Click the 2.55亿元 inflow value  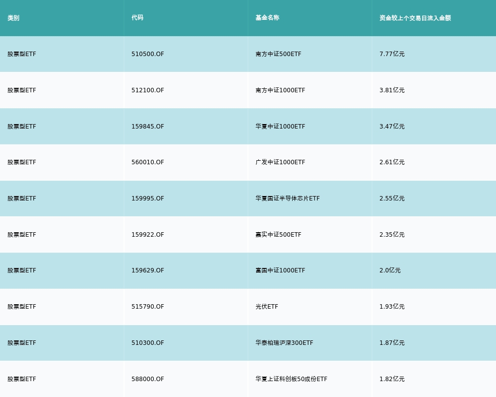pos(392,198)
